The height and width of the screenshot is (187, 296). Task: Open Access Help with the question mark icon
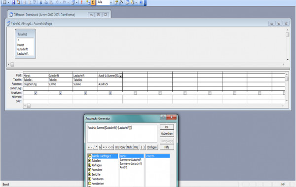141,2
